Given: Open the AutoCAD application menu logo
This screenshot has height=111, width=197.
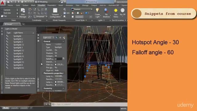Looking at the screenshot, I should click(x=2, y=3).
